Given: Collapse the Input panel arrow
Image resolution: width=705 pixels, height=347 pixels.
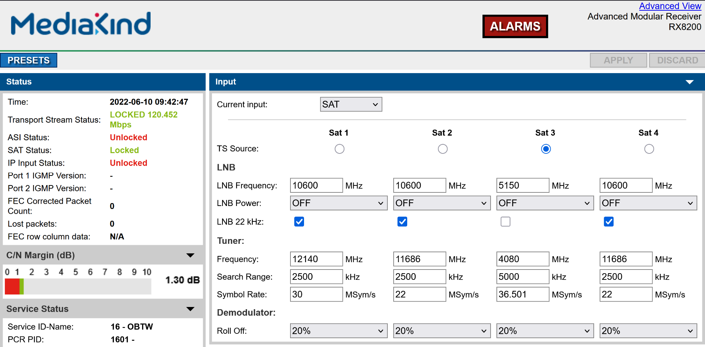Looking at the screenshot, I should click(689, 82).
